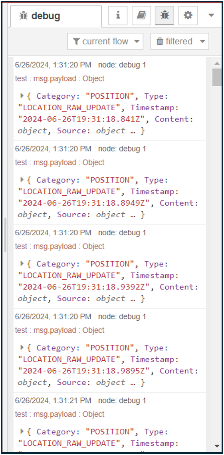Screen dimensions: 224x455
Task: Click the funnel icon in current flow filter
Action: pos(76,42)
